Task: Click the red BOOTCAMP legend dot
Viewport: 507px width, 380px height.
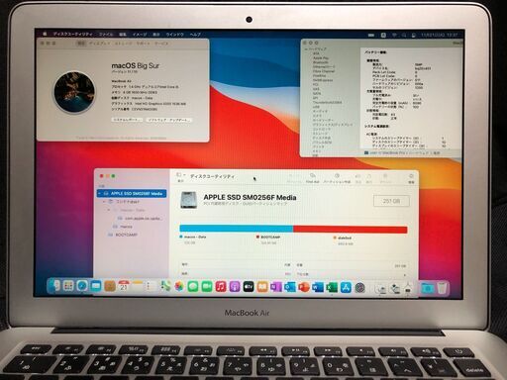Action: coord(257,237)
